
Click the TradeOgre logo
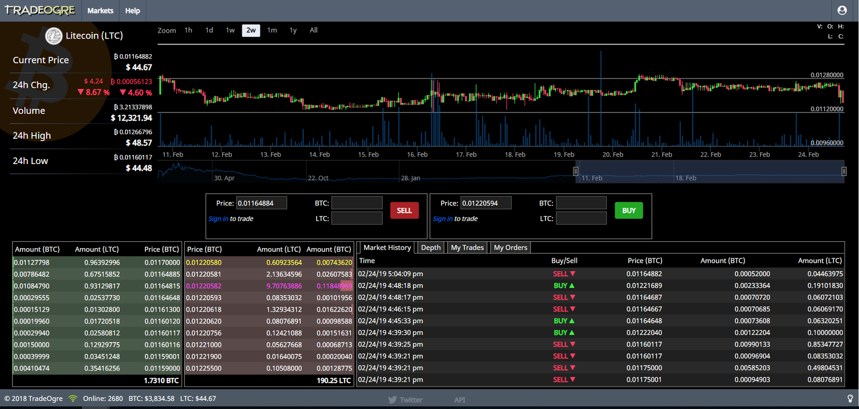tap(40, 10)
